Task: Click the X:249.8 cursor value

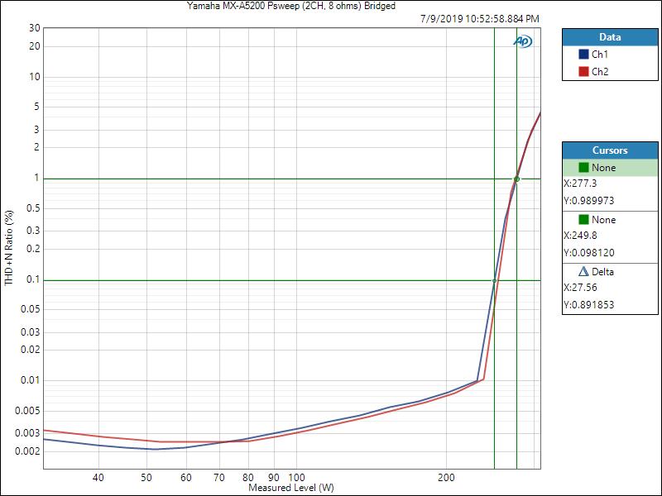Action: (583, 236)
